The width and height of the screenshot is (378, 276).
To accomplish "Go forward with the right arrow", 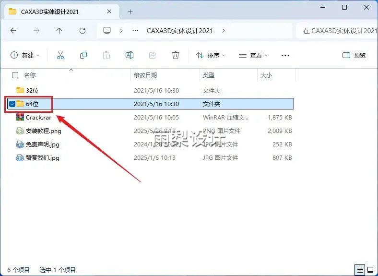I will coord(36,31).
